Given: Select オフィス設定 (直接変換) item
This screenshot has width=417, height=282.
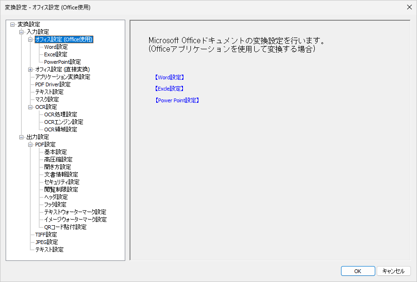Looking at the screenshot, I should pyautogui.click(x=62, y=69).
